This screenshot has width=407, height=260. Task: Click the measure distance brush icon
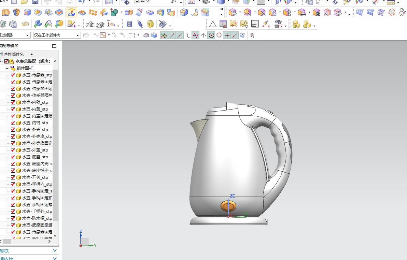click(265, 24)
